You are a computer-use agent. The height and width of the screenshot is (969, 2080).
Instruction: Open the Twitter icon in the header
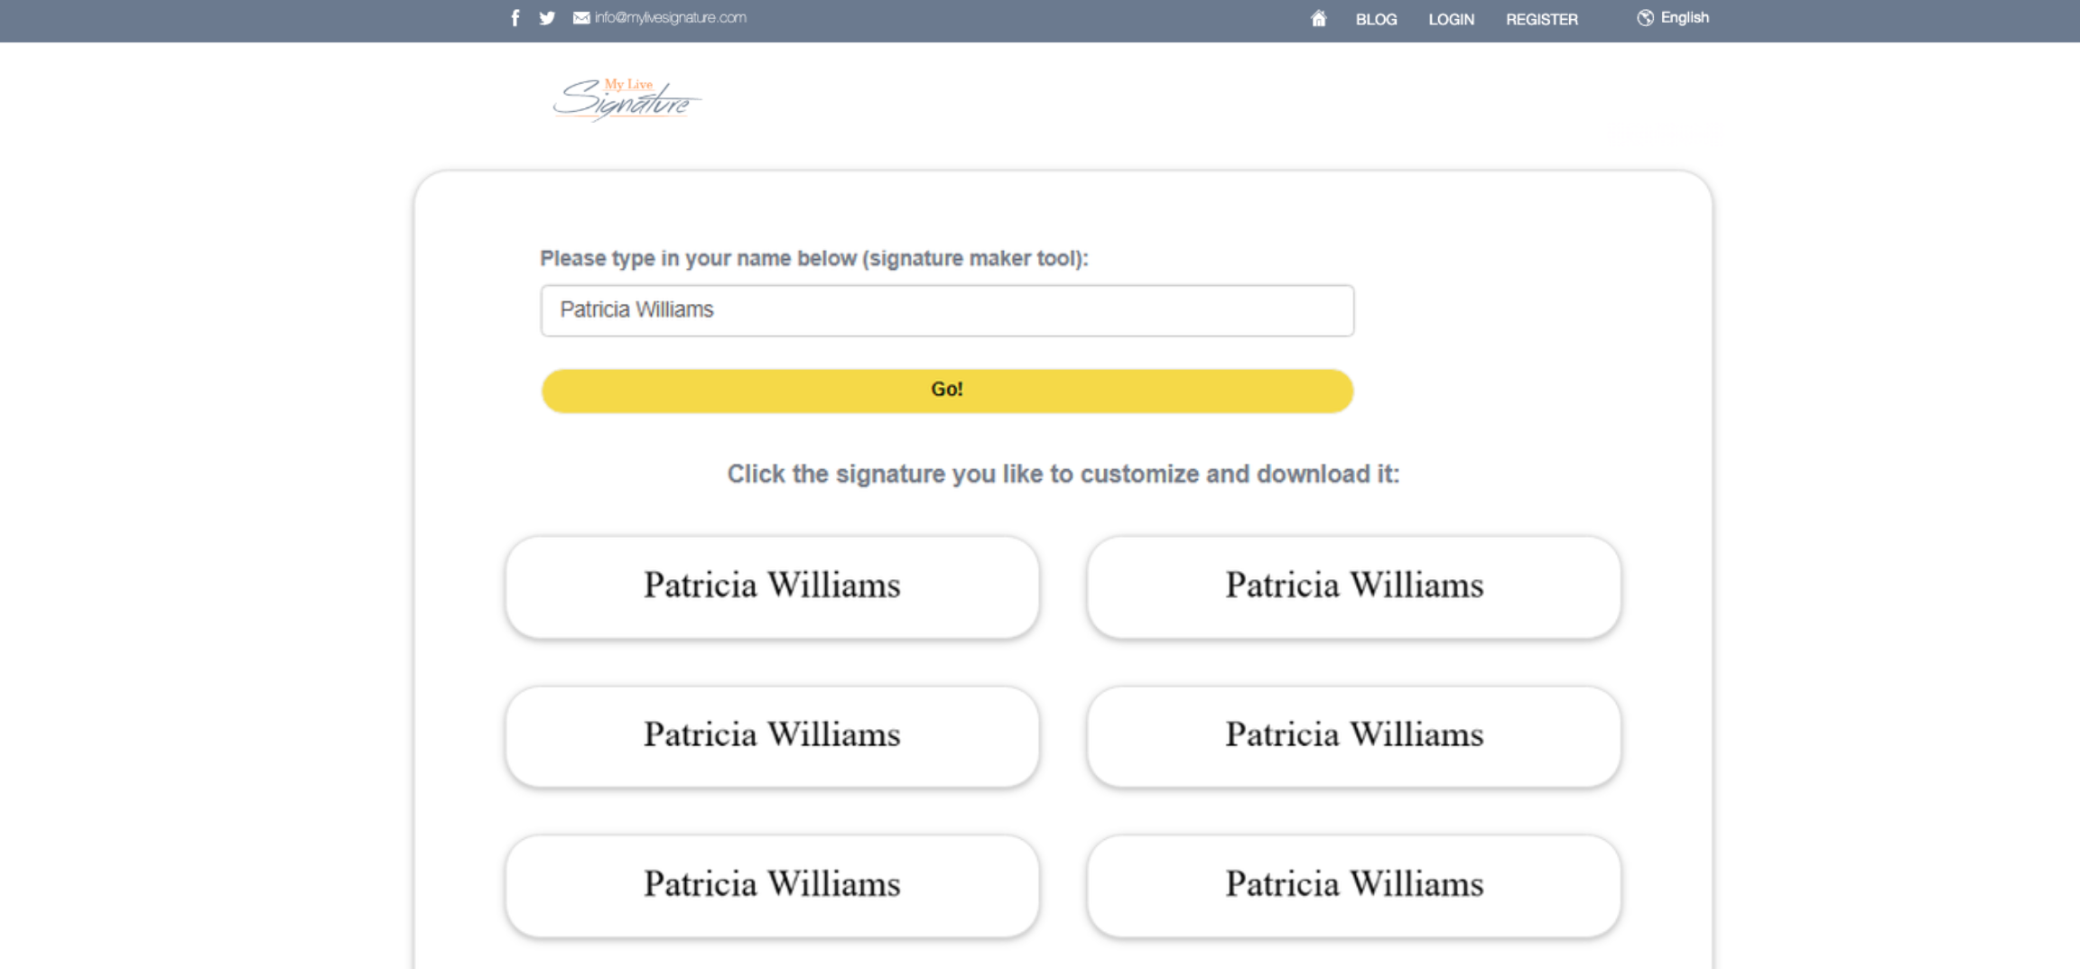pos(546,17)
